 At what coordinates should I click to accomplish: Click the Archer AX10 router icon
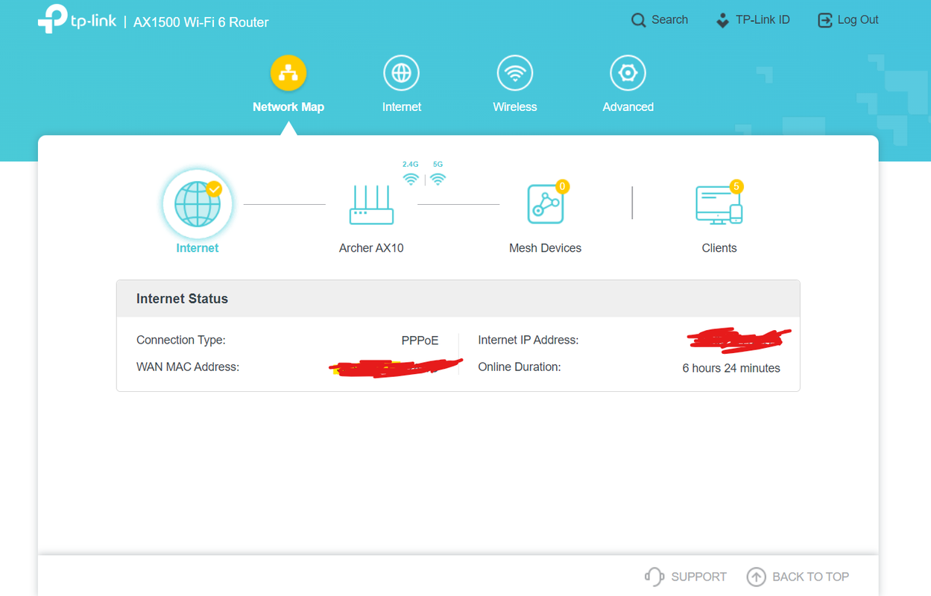click(x=371, y=206)
